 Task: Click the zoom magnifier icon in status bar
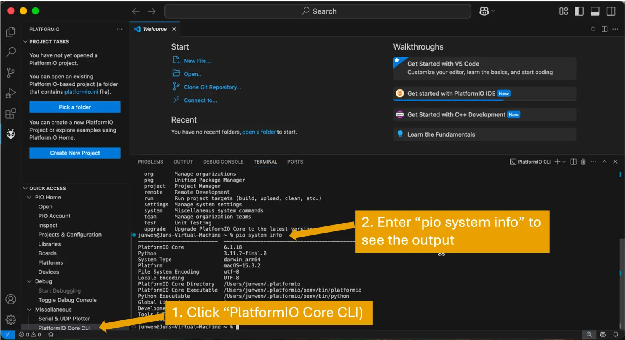tap(589, 335)
